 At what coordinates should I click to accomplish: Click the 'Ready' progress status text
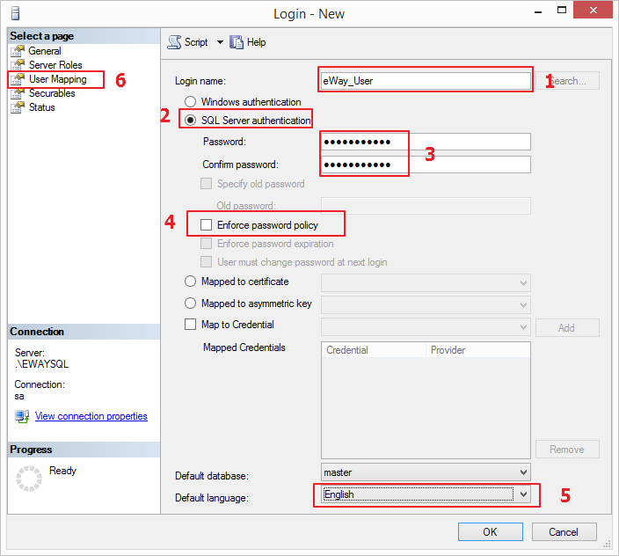point(62,471)
